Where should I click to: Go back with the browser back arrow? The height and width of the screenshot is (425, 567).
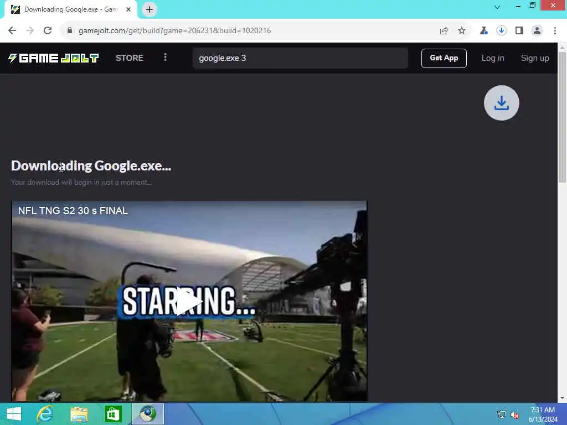tap(12, 31)
